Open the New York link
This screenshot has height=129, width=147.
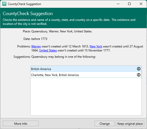96,46
